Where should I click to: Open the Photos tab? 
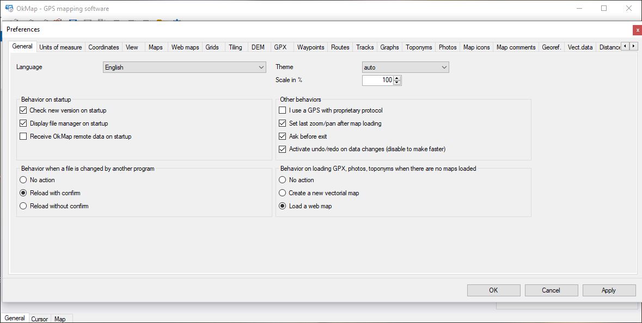point(448,47)
